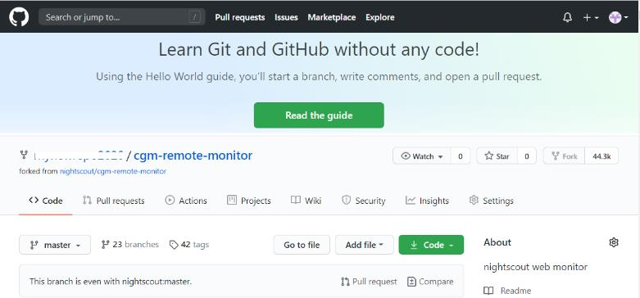Switch to the repository Pull requests tab
This screenshot has width=640, height=298.
tap(113, 201)
